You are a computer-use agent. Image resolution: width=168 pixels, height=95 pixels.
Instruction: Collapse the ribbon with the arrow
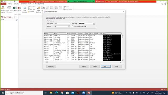pyautogui.click(x=166, y=14)
